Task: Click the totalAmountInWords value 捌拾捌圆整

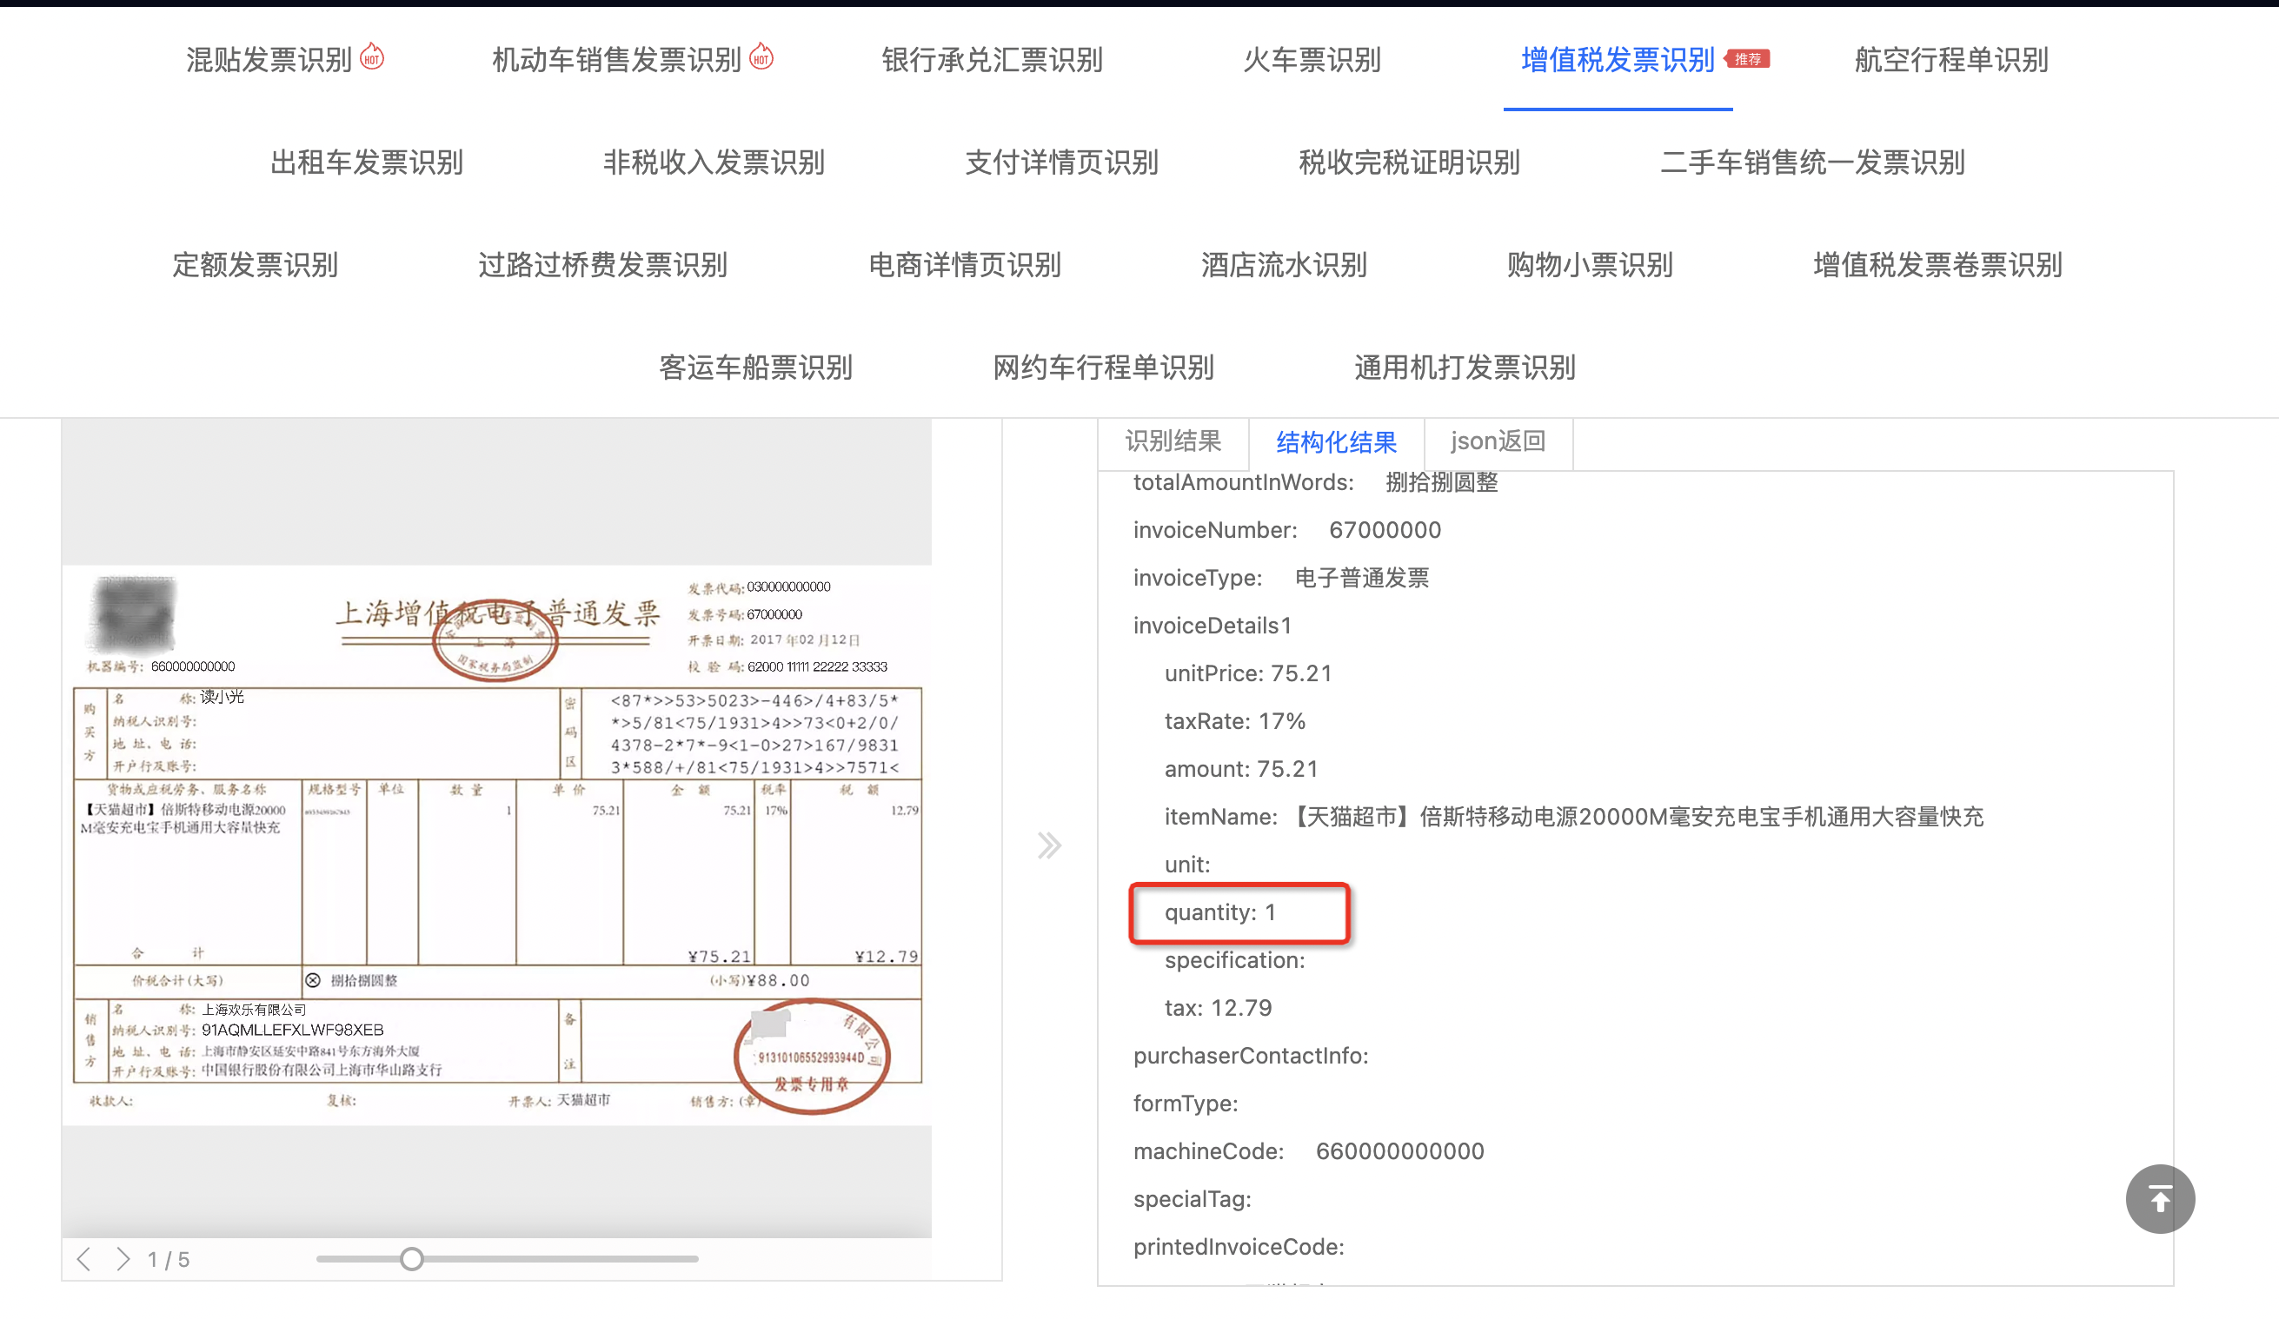Action: pos(1442,483)
